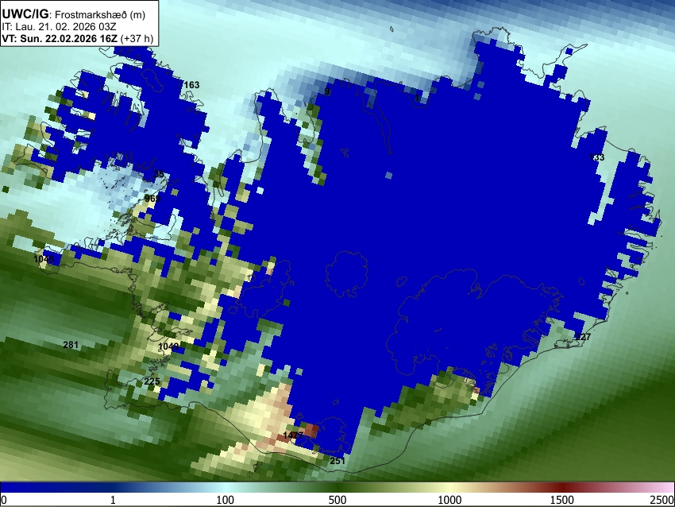Click the map value 969
Image resolution: width=675 pixels, height=507 pixels.
[x=152, y=199]
